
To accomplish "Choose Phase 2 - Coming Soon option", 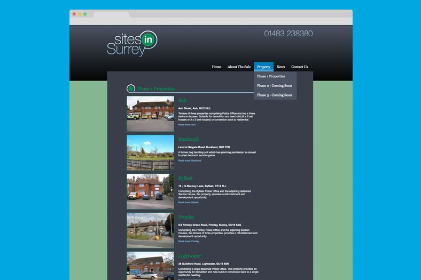I will coord(274,86).
